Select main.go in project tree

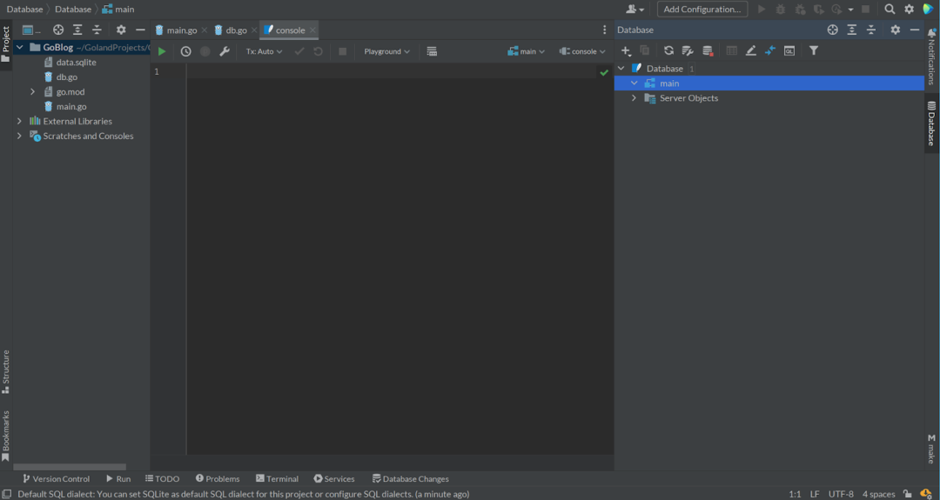pyautogui.click(x=71, y=107)
